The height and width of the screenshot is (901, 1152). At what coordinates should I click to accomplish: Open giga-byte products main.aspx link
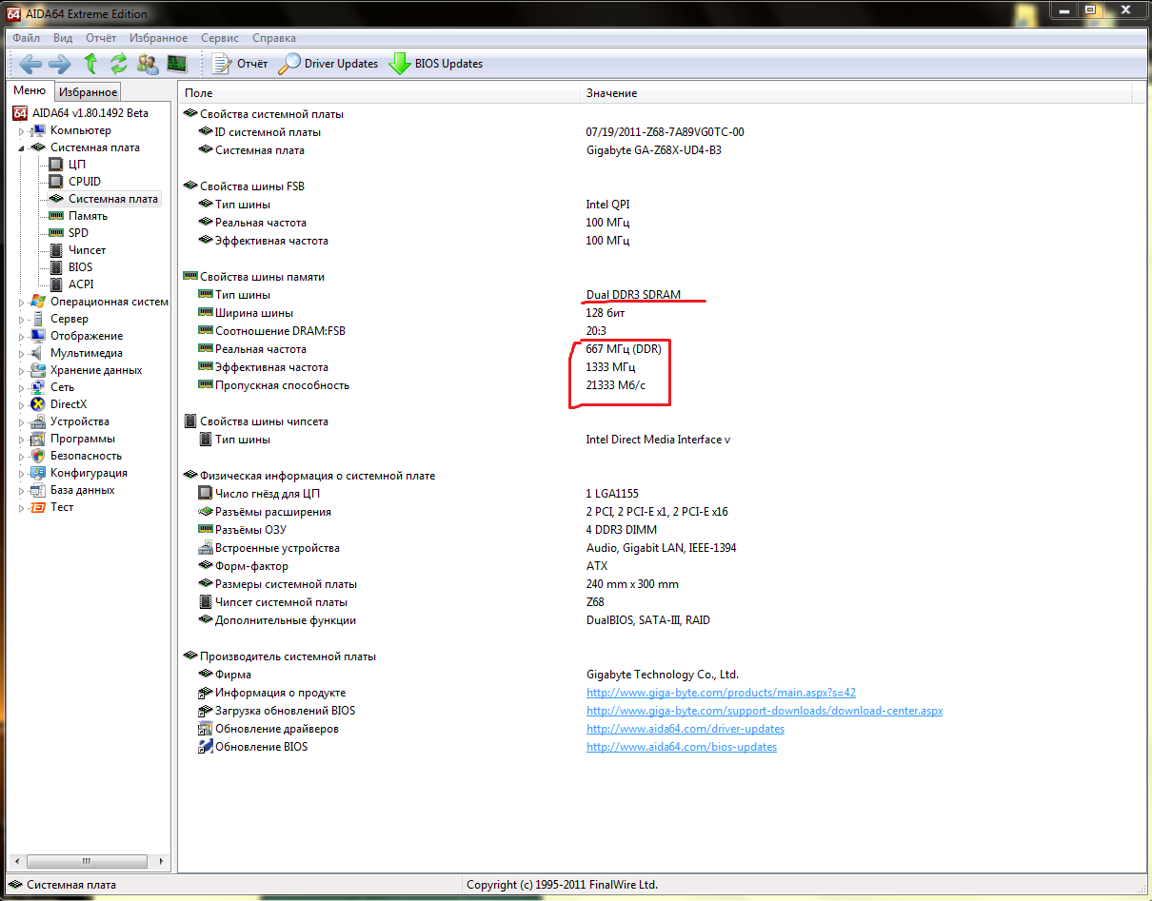[721, 693]
